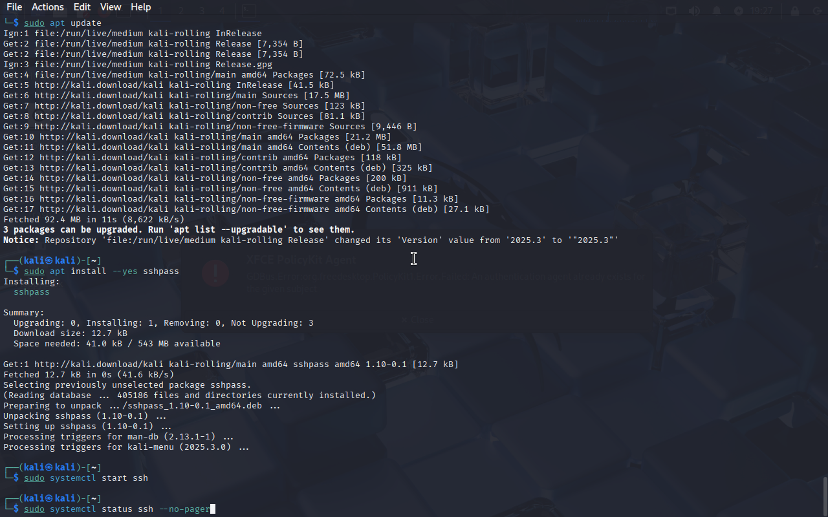Click the 'Get:17 ... Contents (deb) [27.1 kB]' line
This screenshot has width=828, height=517.
pos(246,209)
